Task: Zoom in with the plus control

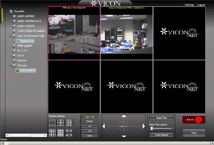Action: point(121,126)
